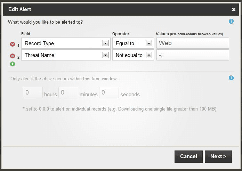This screenshot has height=171, width=242.
Task: Click the Web values input field
Action: click(x=193, y=43)
